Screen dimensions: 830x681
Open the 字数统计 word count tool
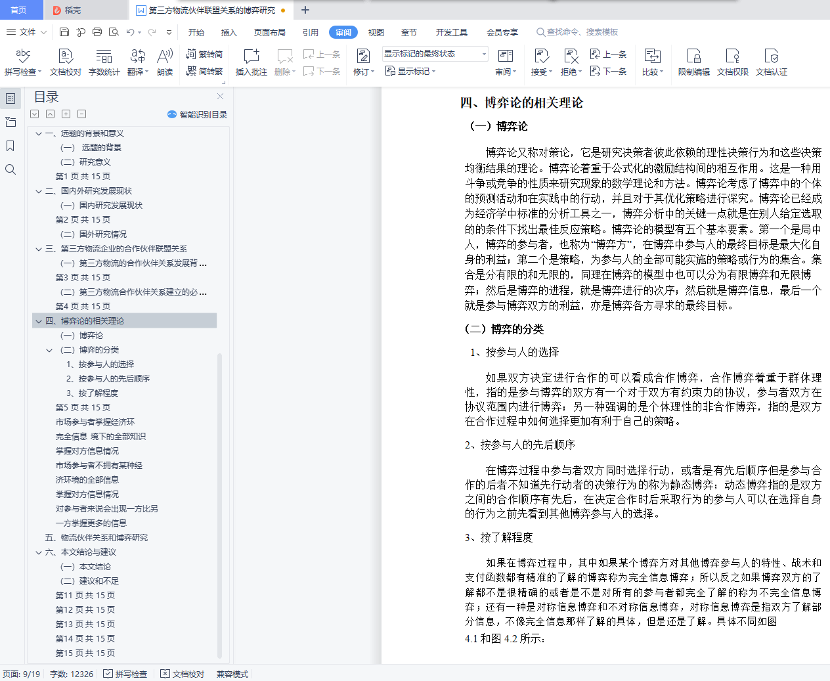click(104, 62)
